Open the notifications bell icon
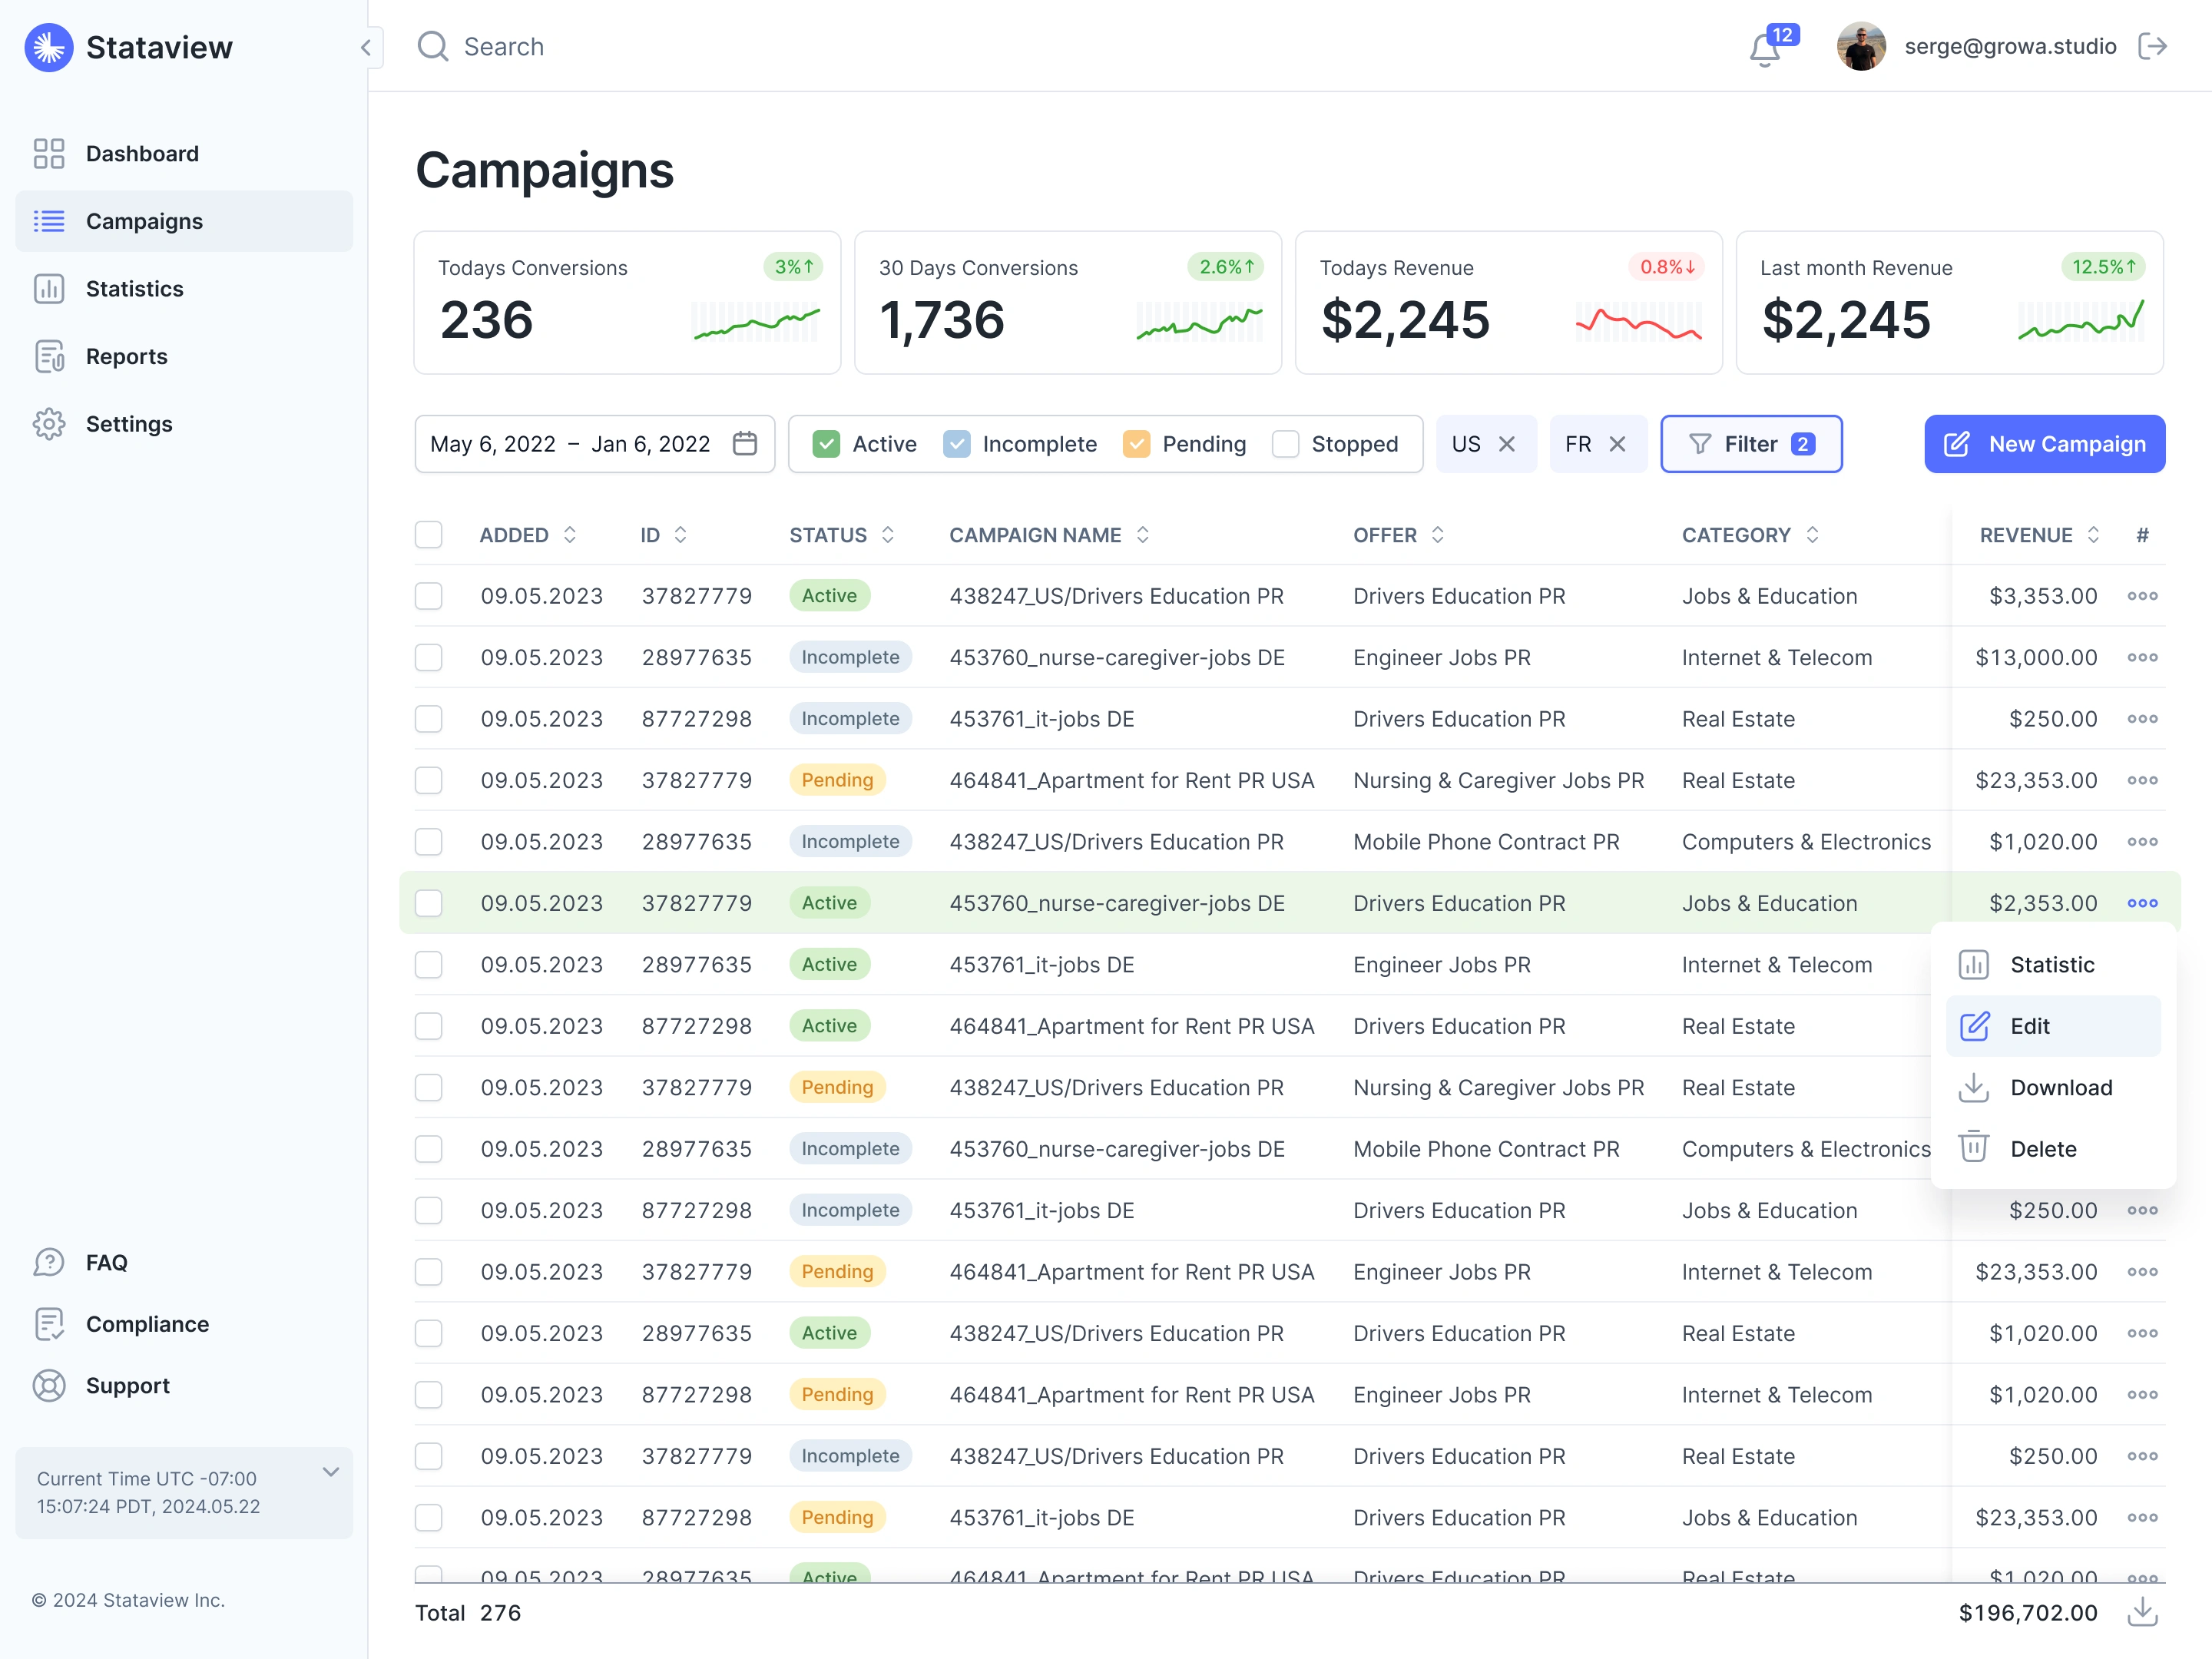 click(1764, 48)
